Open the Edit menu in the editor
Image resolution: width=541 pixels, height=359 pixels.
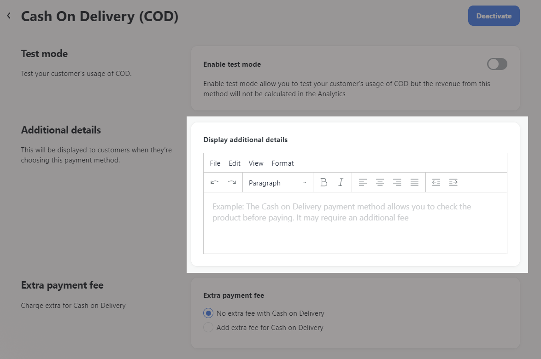(x=234, y=163)
